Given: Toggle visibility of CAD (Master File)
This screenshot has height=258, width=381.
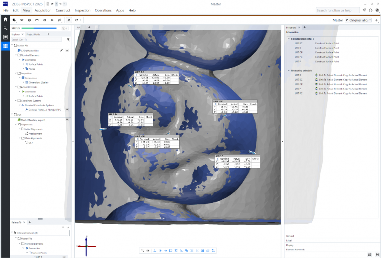Looking at the screenshot, I should click(x=67, y=50).
